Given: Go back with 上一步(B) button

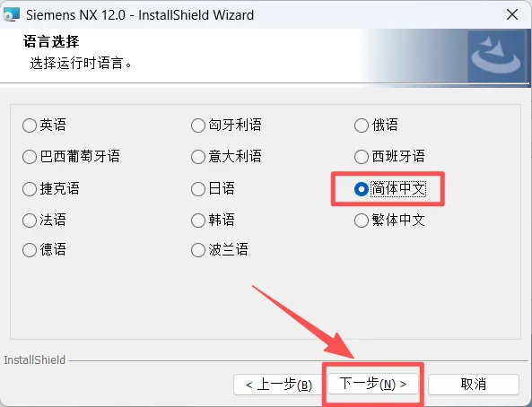Looking at the screenshot, I should pos(278,385).
